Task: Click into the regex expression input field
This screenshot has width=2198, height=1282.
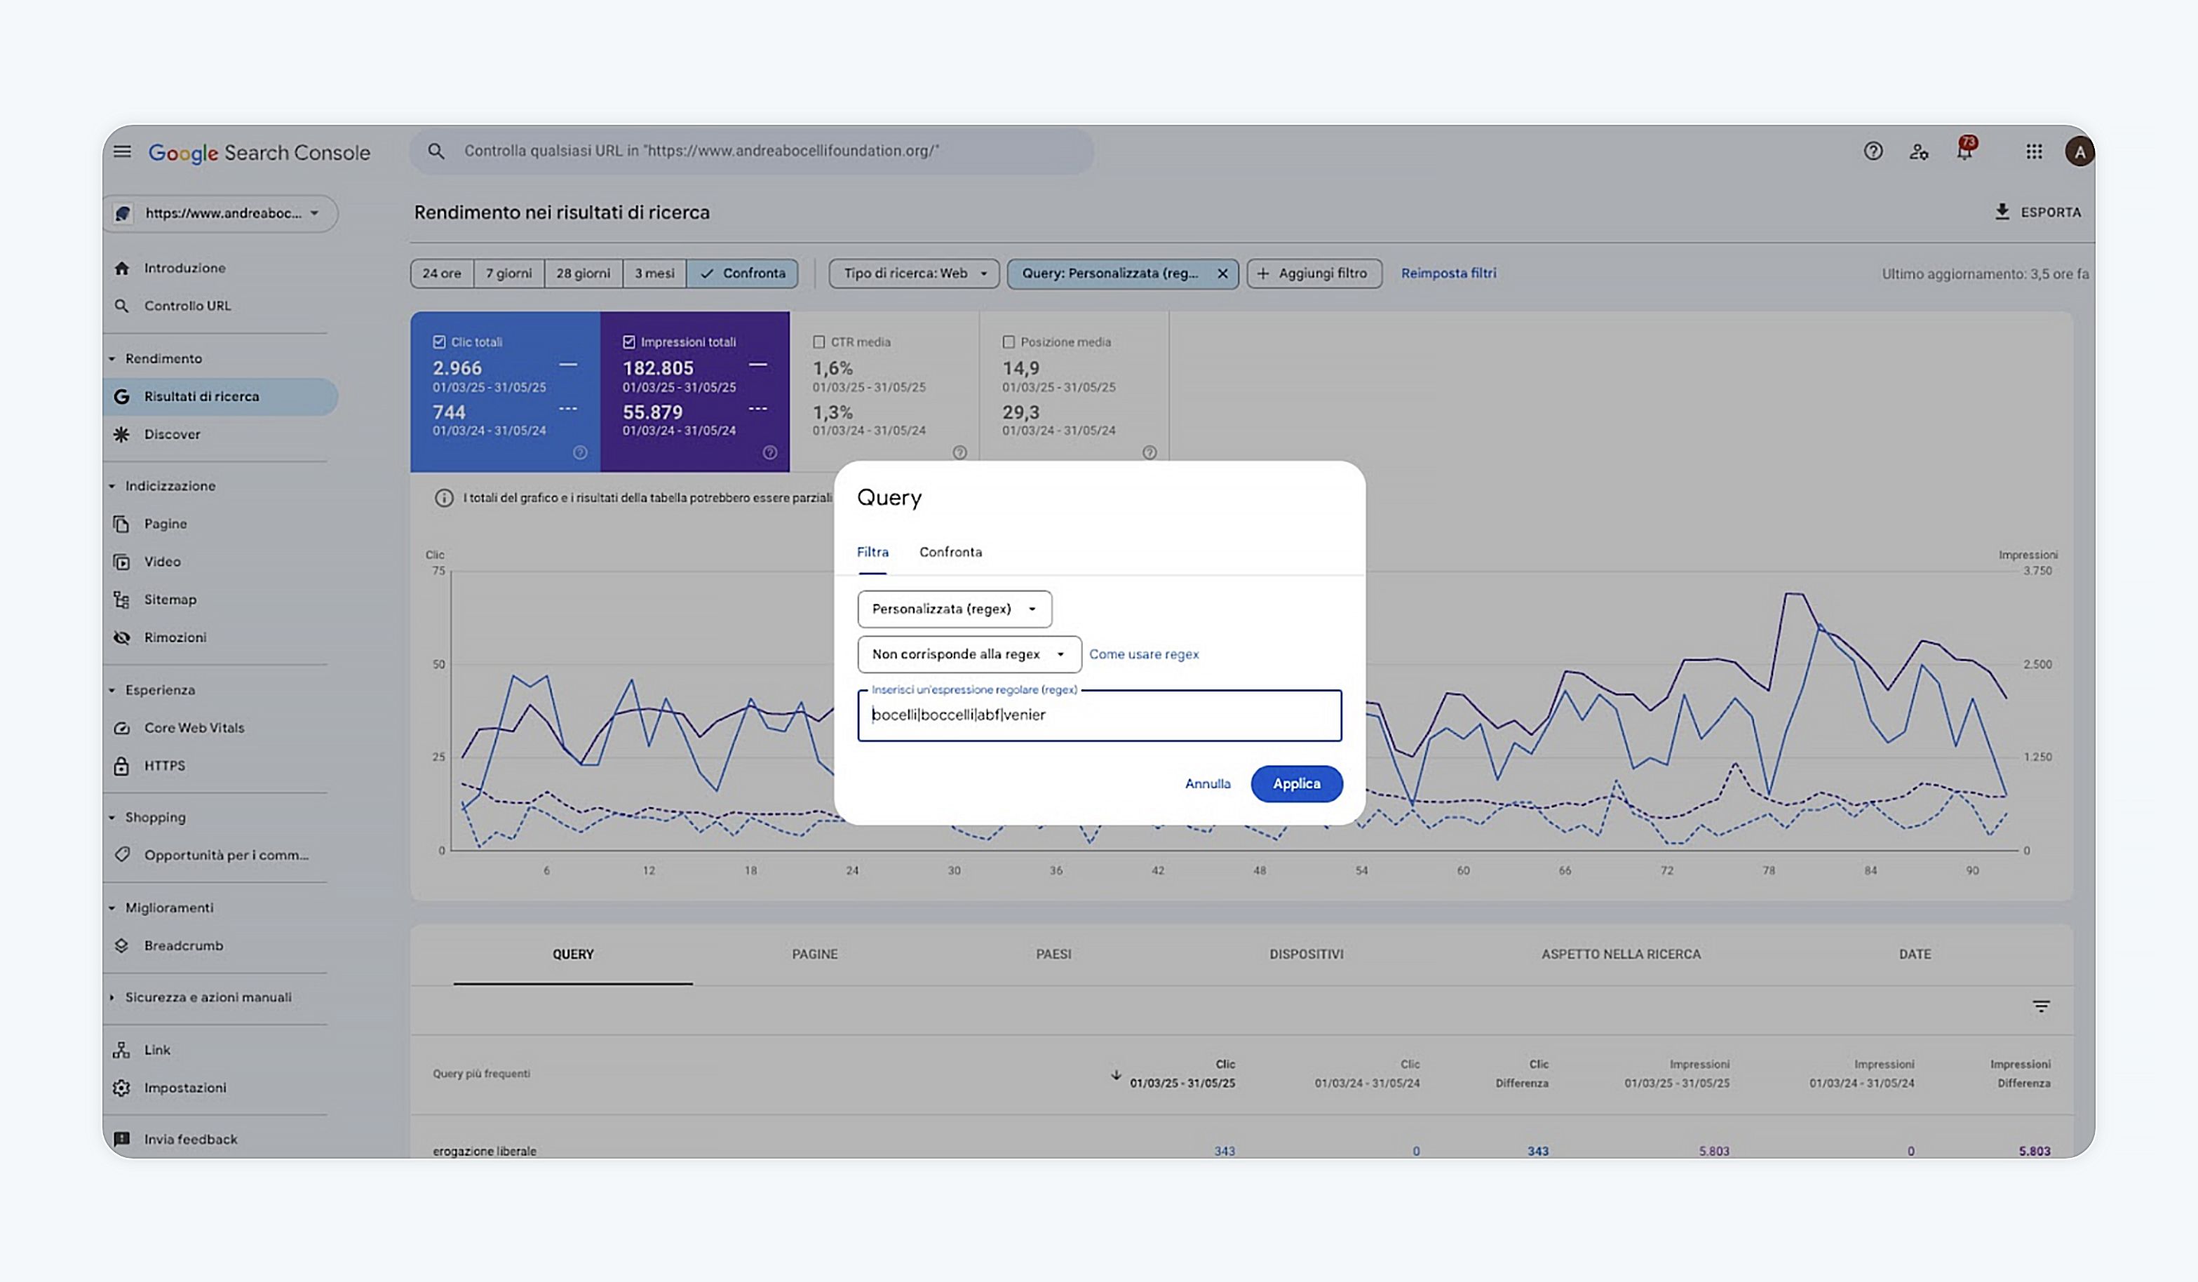Action: click(x=1099, y=715)
